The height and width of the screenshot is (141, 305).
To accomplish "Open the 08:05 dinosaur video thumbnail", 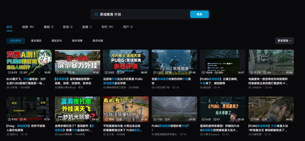I will 271,109.
